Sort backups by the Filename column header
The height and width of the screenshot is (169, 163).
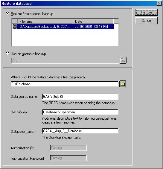(x=45, y=21)
